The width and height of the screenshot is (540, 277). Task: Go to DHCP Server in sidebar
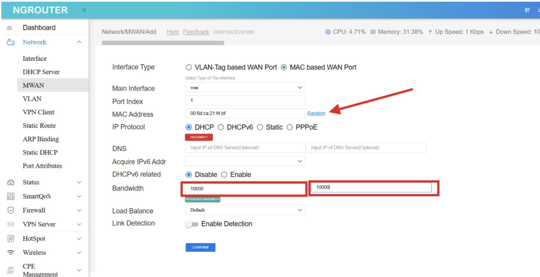(41, 72)
